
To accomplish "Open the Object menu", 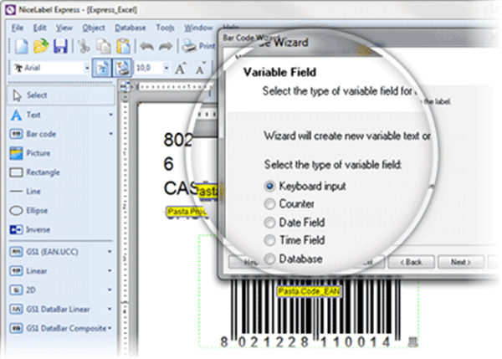I will 94,28.
